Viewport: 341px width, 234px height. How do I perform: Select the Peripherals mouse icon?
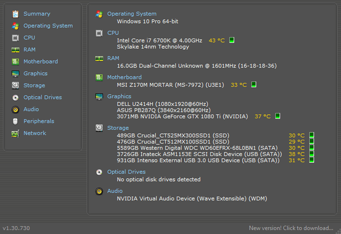point(15,121)
